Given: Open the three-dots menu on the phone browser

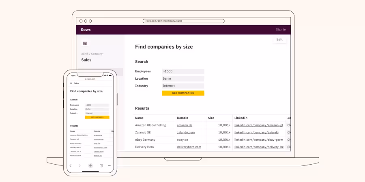Looking at the screenshot, I should point(109,166).
